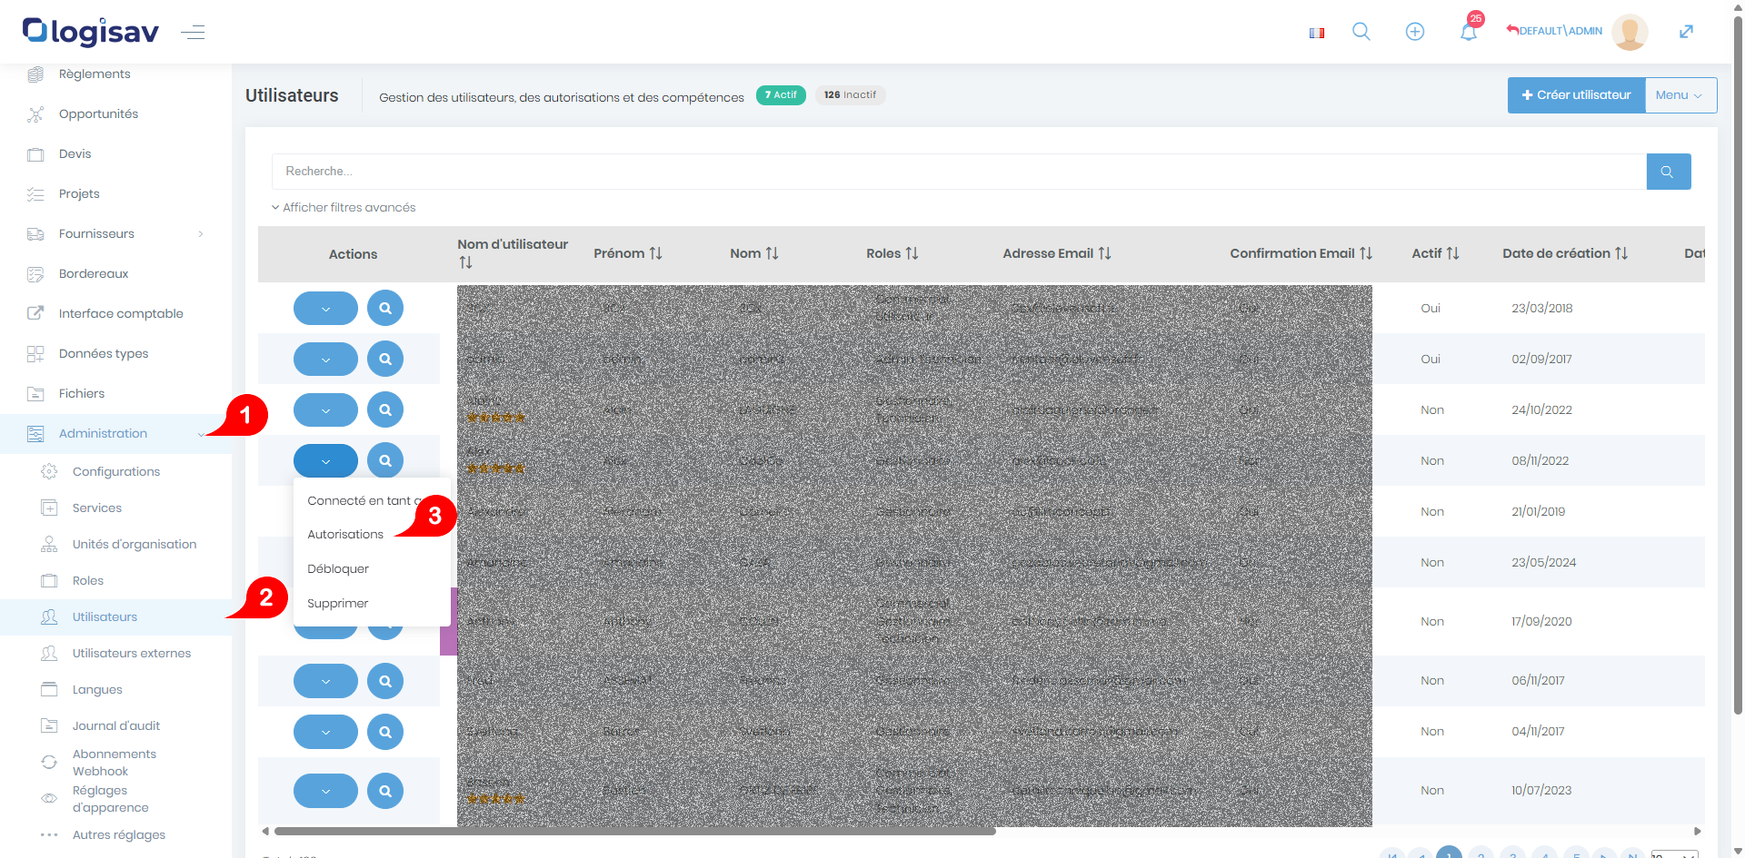
Task: Click the admin user avatar
Action: (1629, 32)
